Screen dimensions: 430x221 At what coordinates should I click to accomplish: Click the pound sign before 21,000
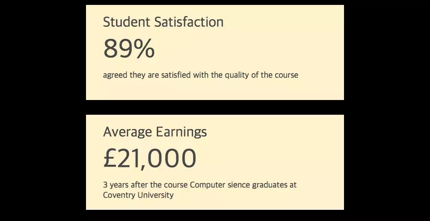point(111,158)
